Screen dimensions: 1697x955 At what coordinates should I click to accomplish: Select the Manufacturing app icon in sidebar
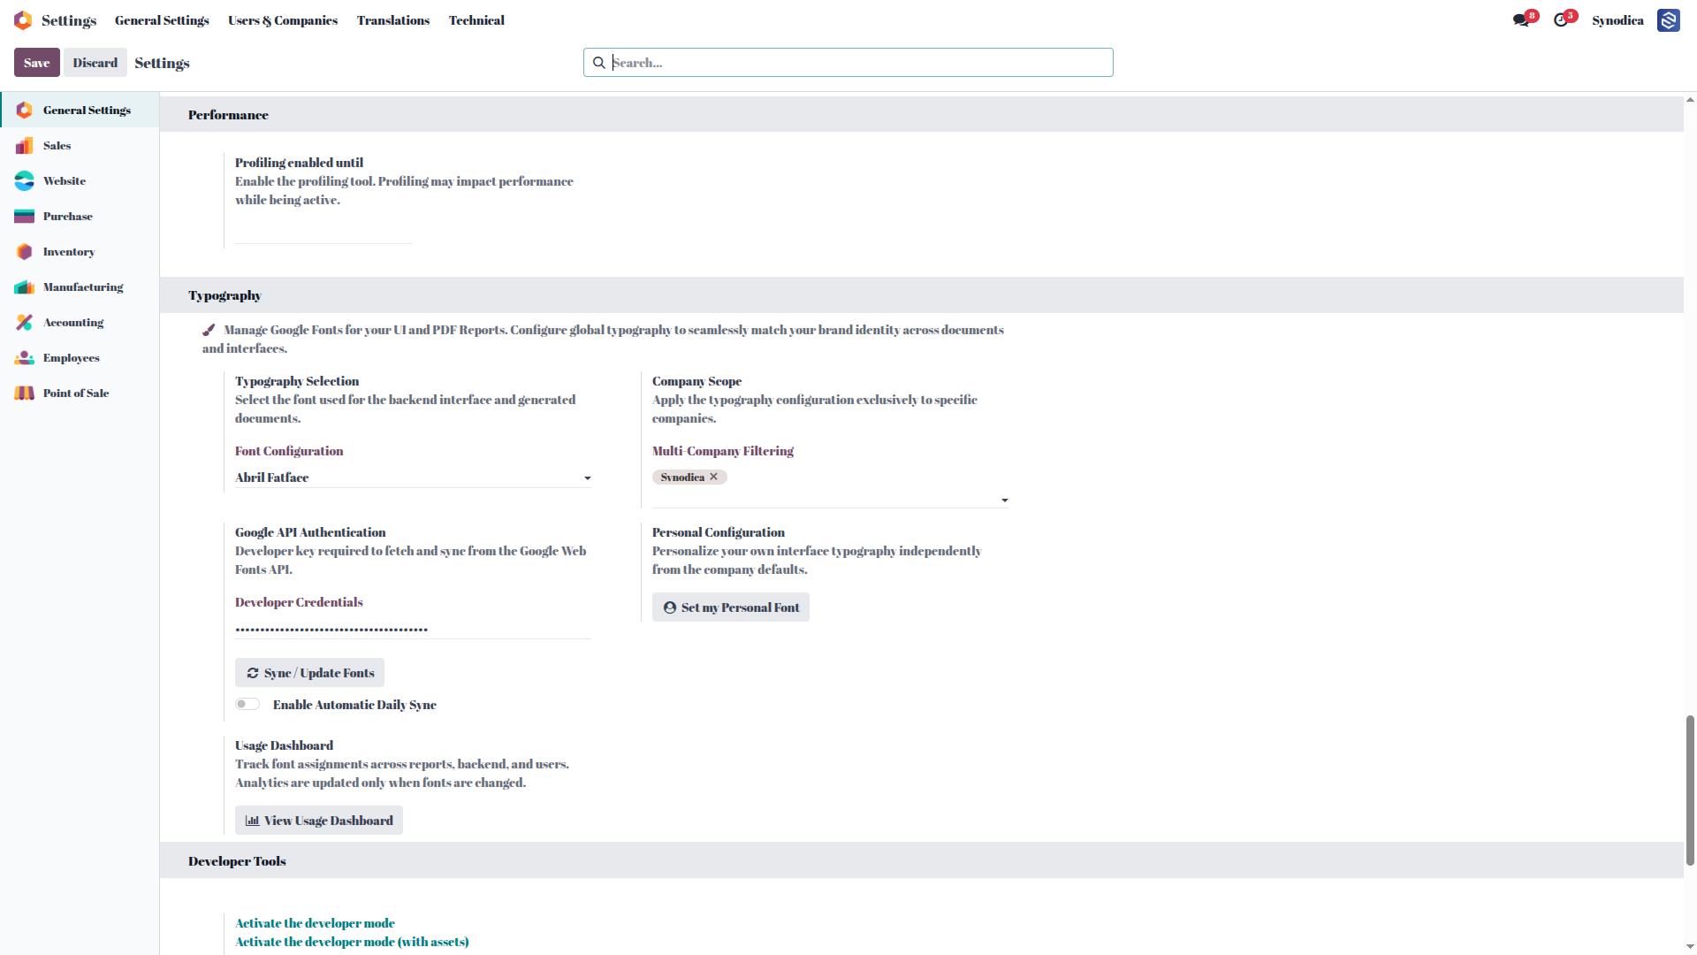pyautogui.click(x=25, y=286)
